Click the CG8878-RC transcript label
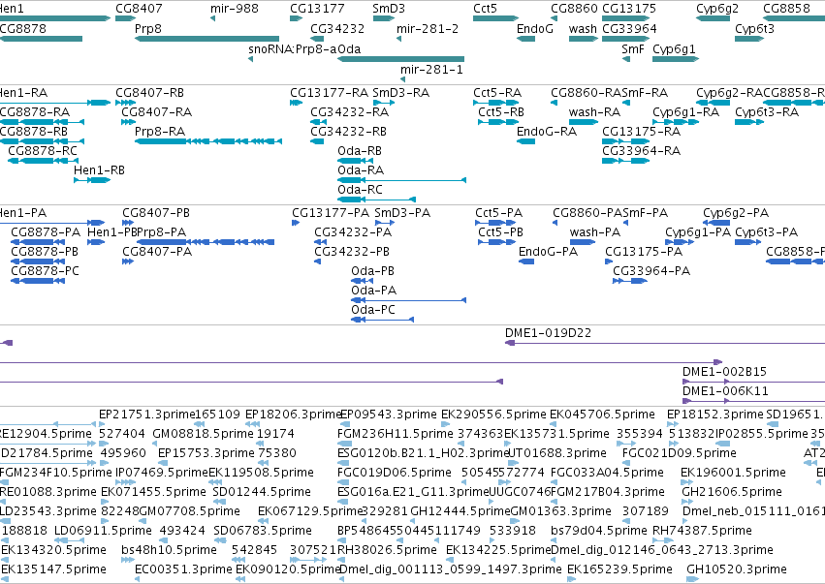The width and height of the screenshot is (825, 584). [x=43, y=151]
